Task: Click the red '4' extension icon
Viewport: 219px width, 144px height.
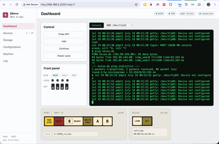Action: pyautogui.click(x=151, y=4)
